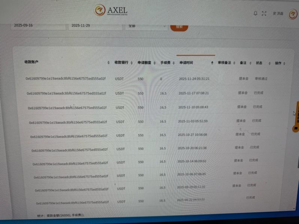The height and width of the screenshot is (224, 299).
Task: Click the time 2025-09-22 04:53:22
Action: 191,200
